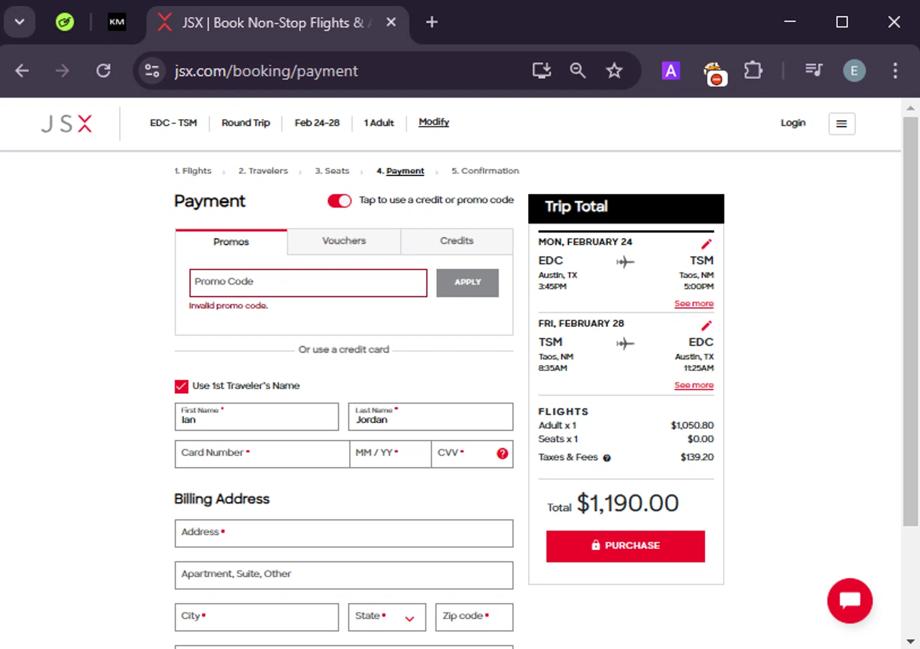This screenshot has height=649, width=920.
Task: Edit the Friday February 28 flight
Action: click(x=707, y=325)
